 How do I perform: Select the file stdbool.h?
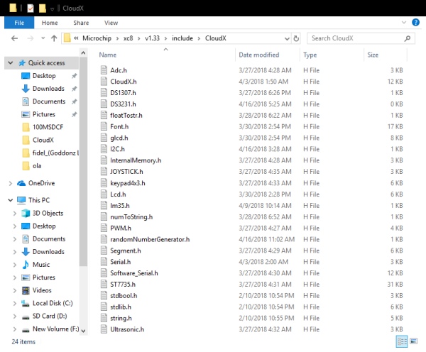point(124,295)
